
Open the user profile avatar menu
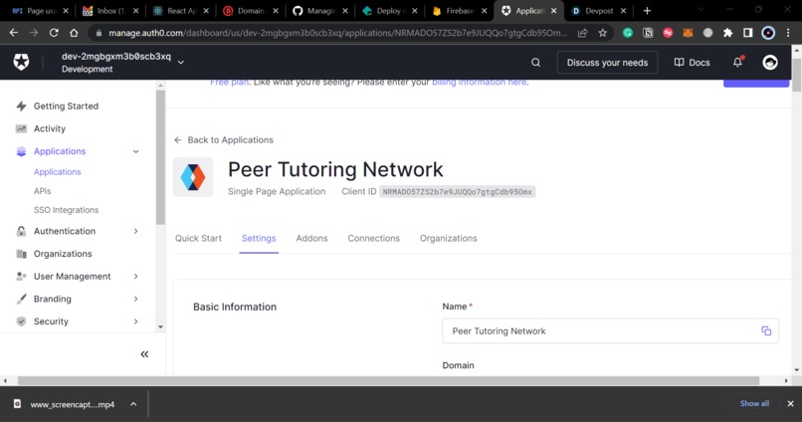coord(770,63)
